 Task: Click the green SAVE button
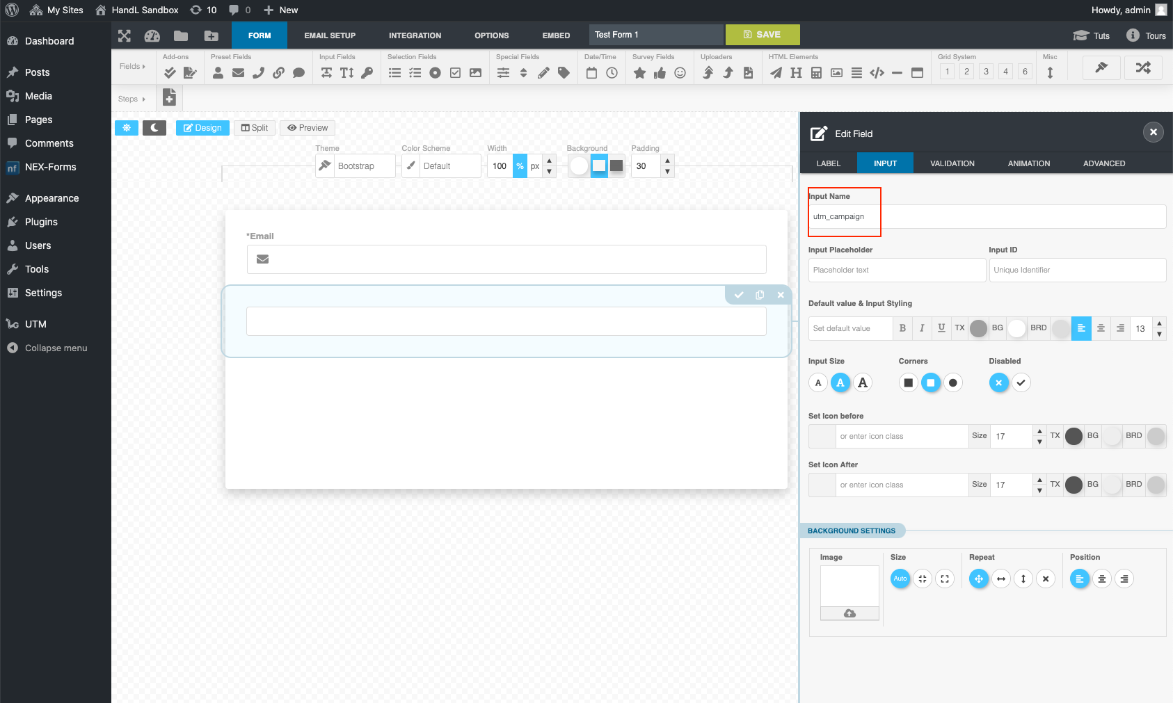763,35
